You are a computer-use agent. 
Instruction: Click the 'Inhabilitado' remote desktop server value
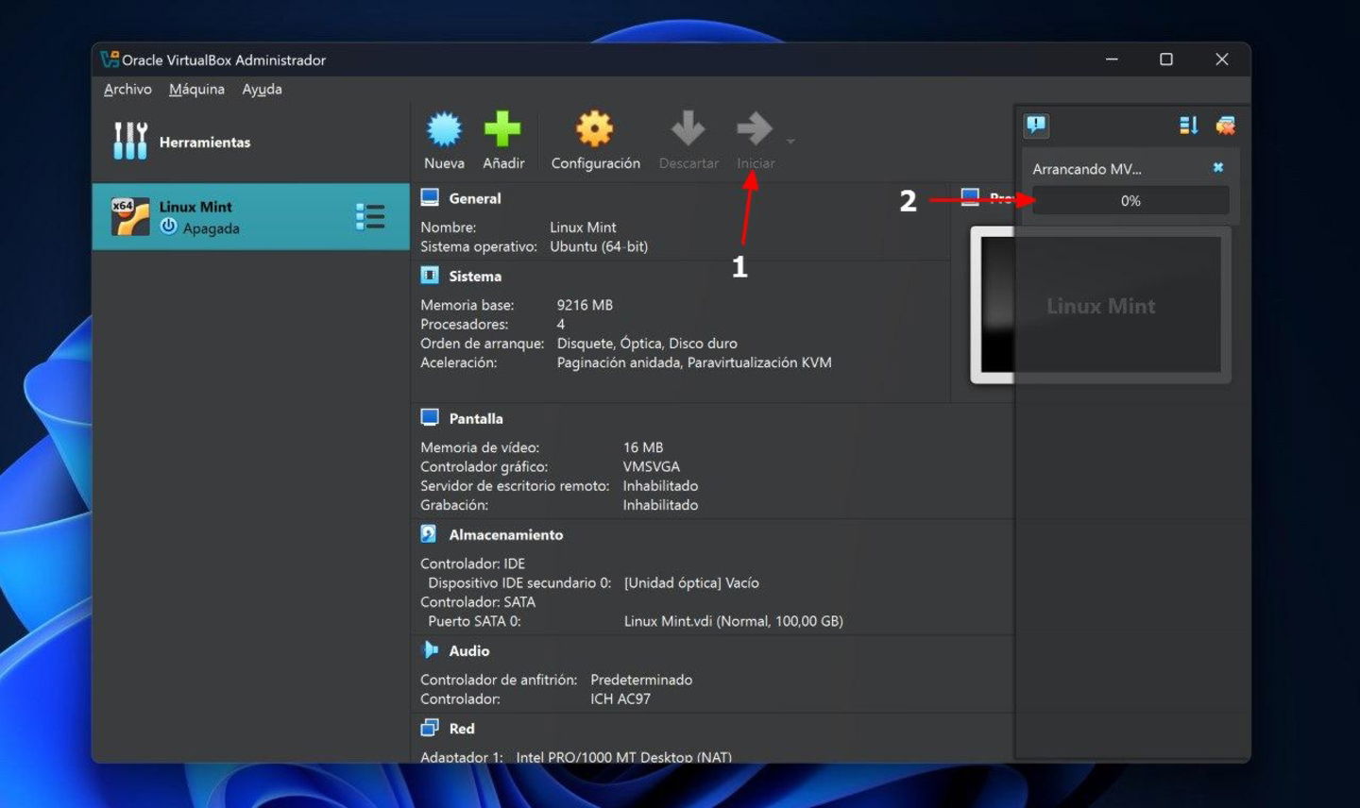point(660,485)
